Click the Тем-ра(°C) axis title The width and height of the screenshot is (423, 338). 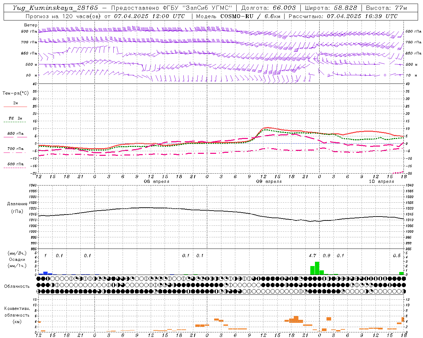pos(16,93)
